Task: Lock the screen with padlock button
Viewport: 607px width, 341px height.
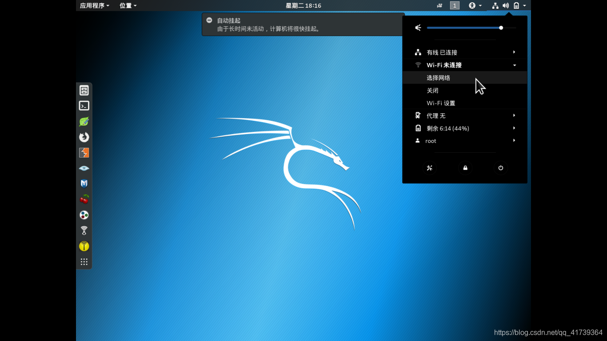Action: pos(465,168)
